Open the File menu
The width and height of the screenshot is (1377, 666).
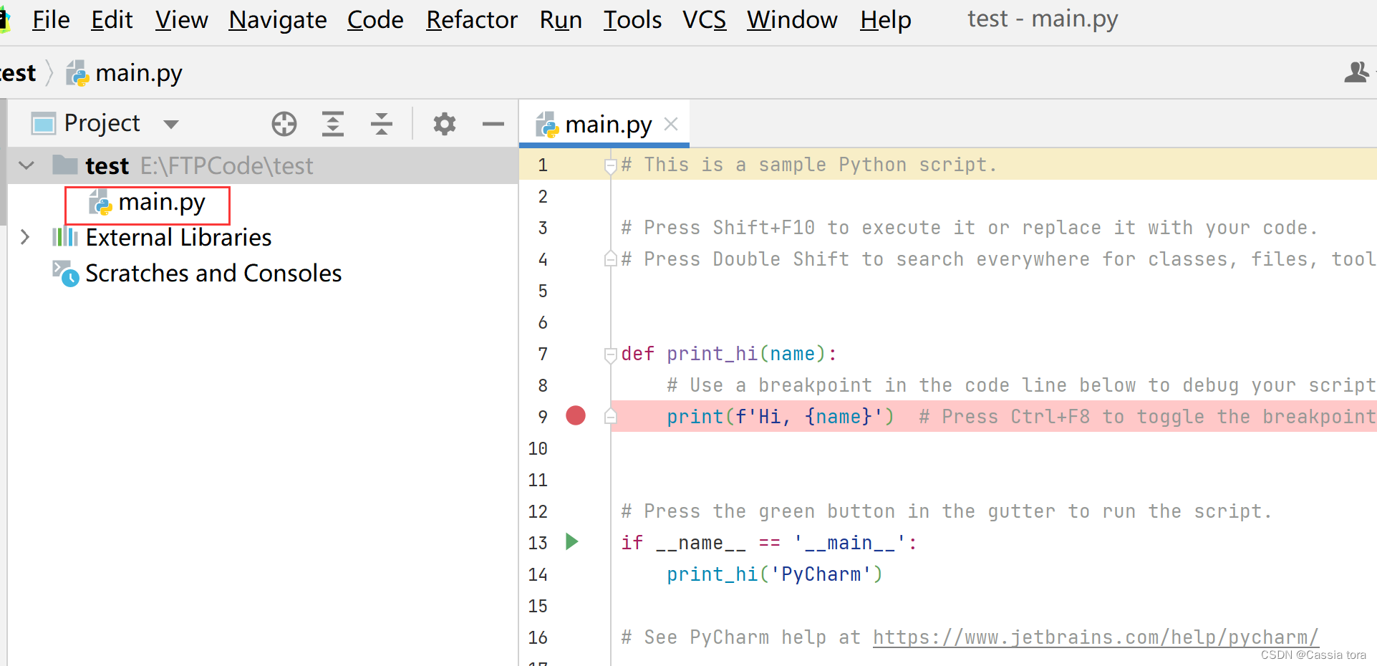coord(51,20)
